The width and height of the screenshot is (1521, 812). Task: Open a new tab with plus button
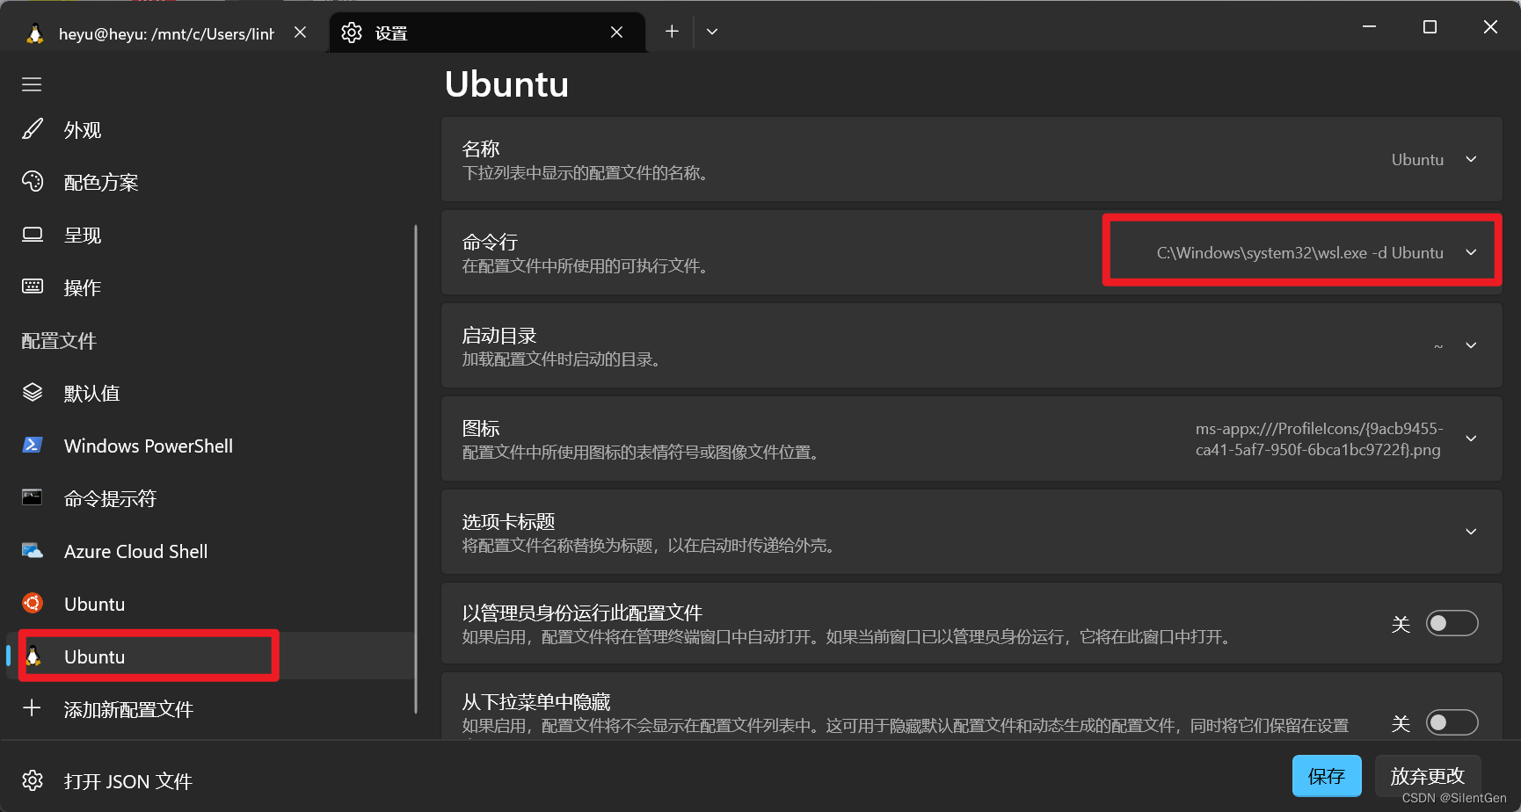coord(672,32)
